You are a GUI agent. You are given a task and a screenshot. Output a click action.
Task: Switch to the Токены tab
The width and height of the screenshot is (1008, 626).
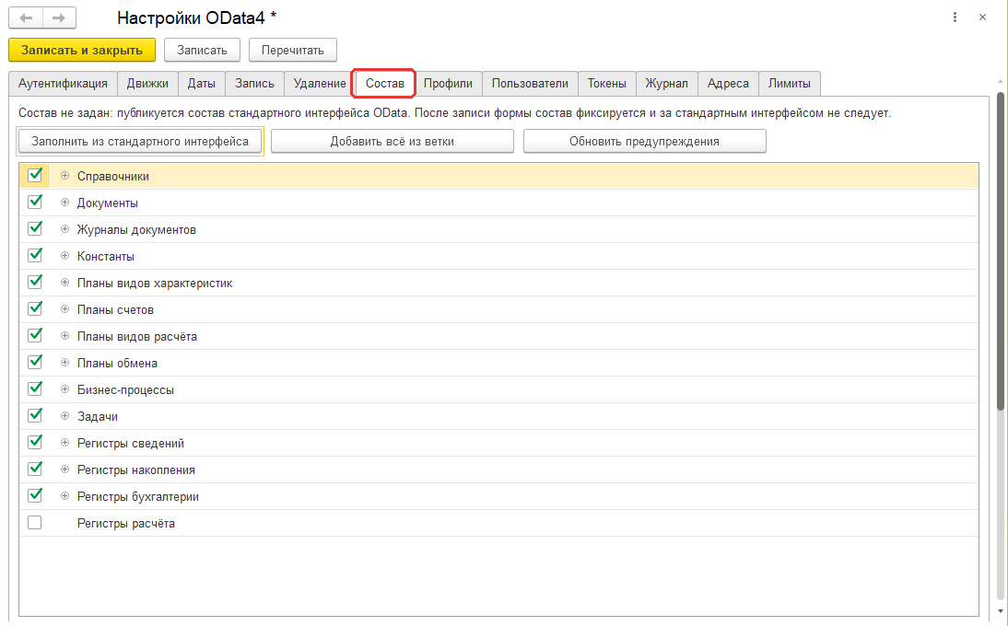pos(607,84)
